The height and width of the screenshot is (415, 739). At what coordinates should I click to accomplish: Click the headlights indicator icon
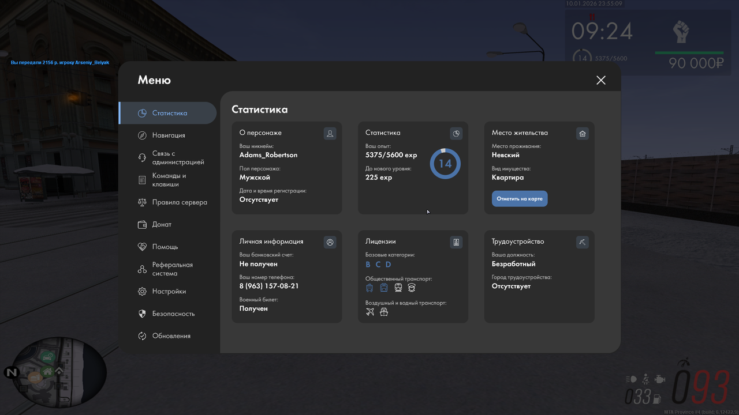click(631, 379)
